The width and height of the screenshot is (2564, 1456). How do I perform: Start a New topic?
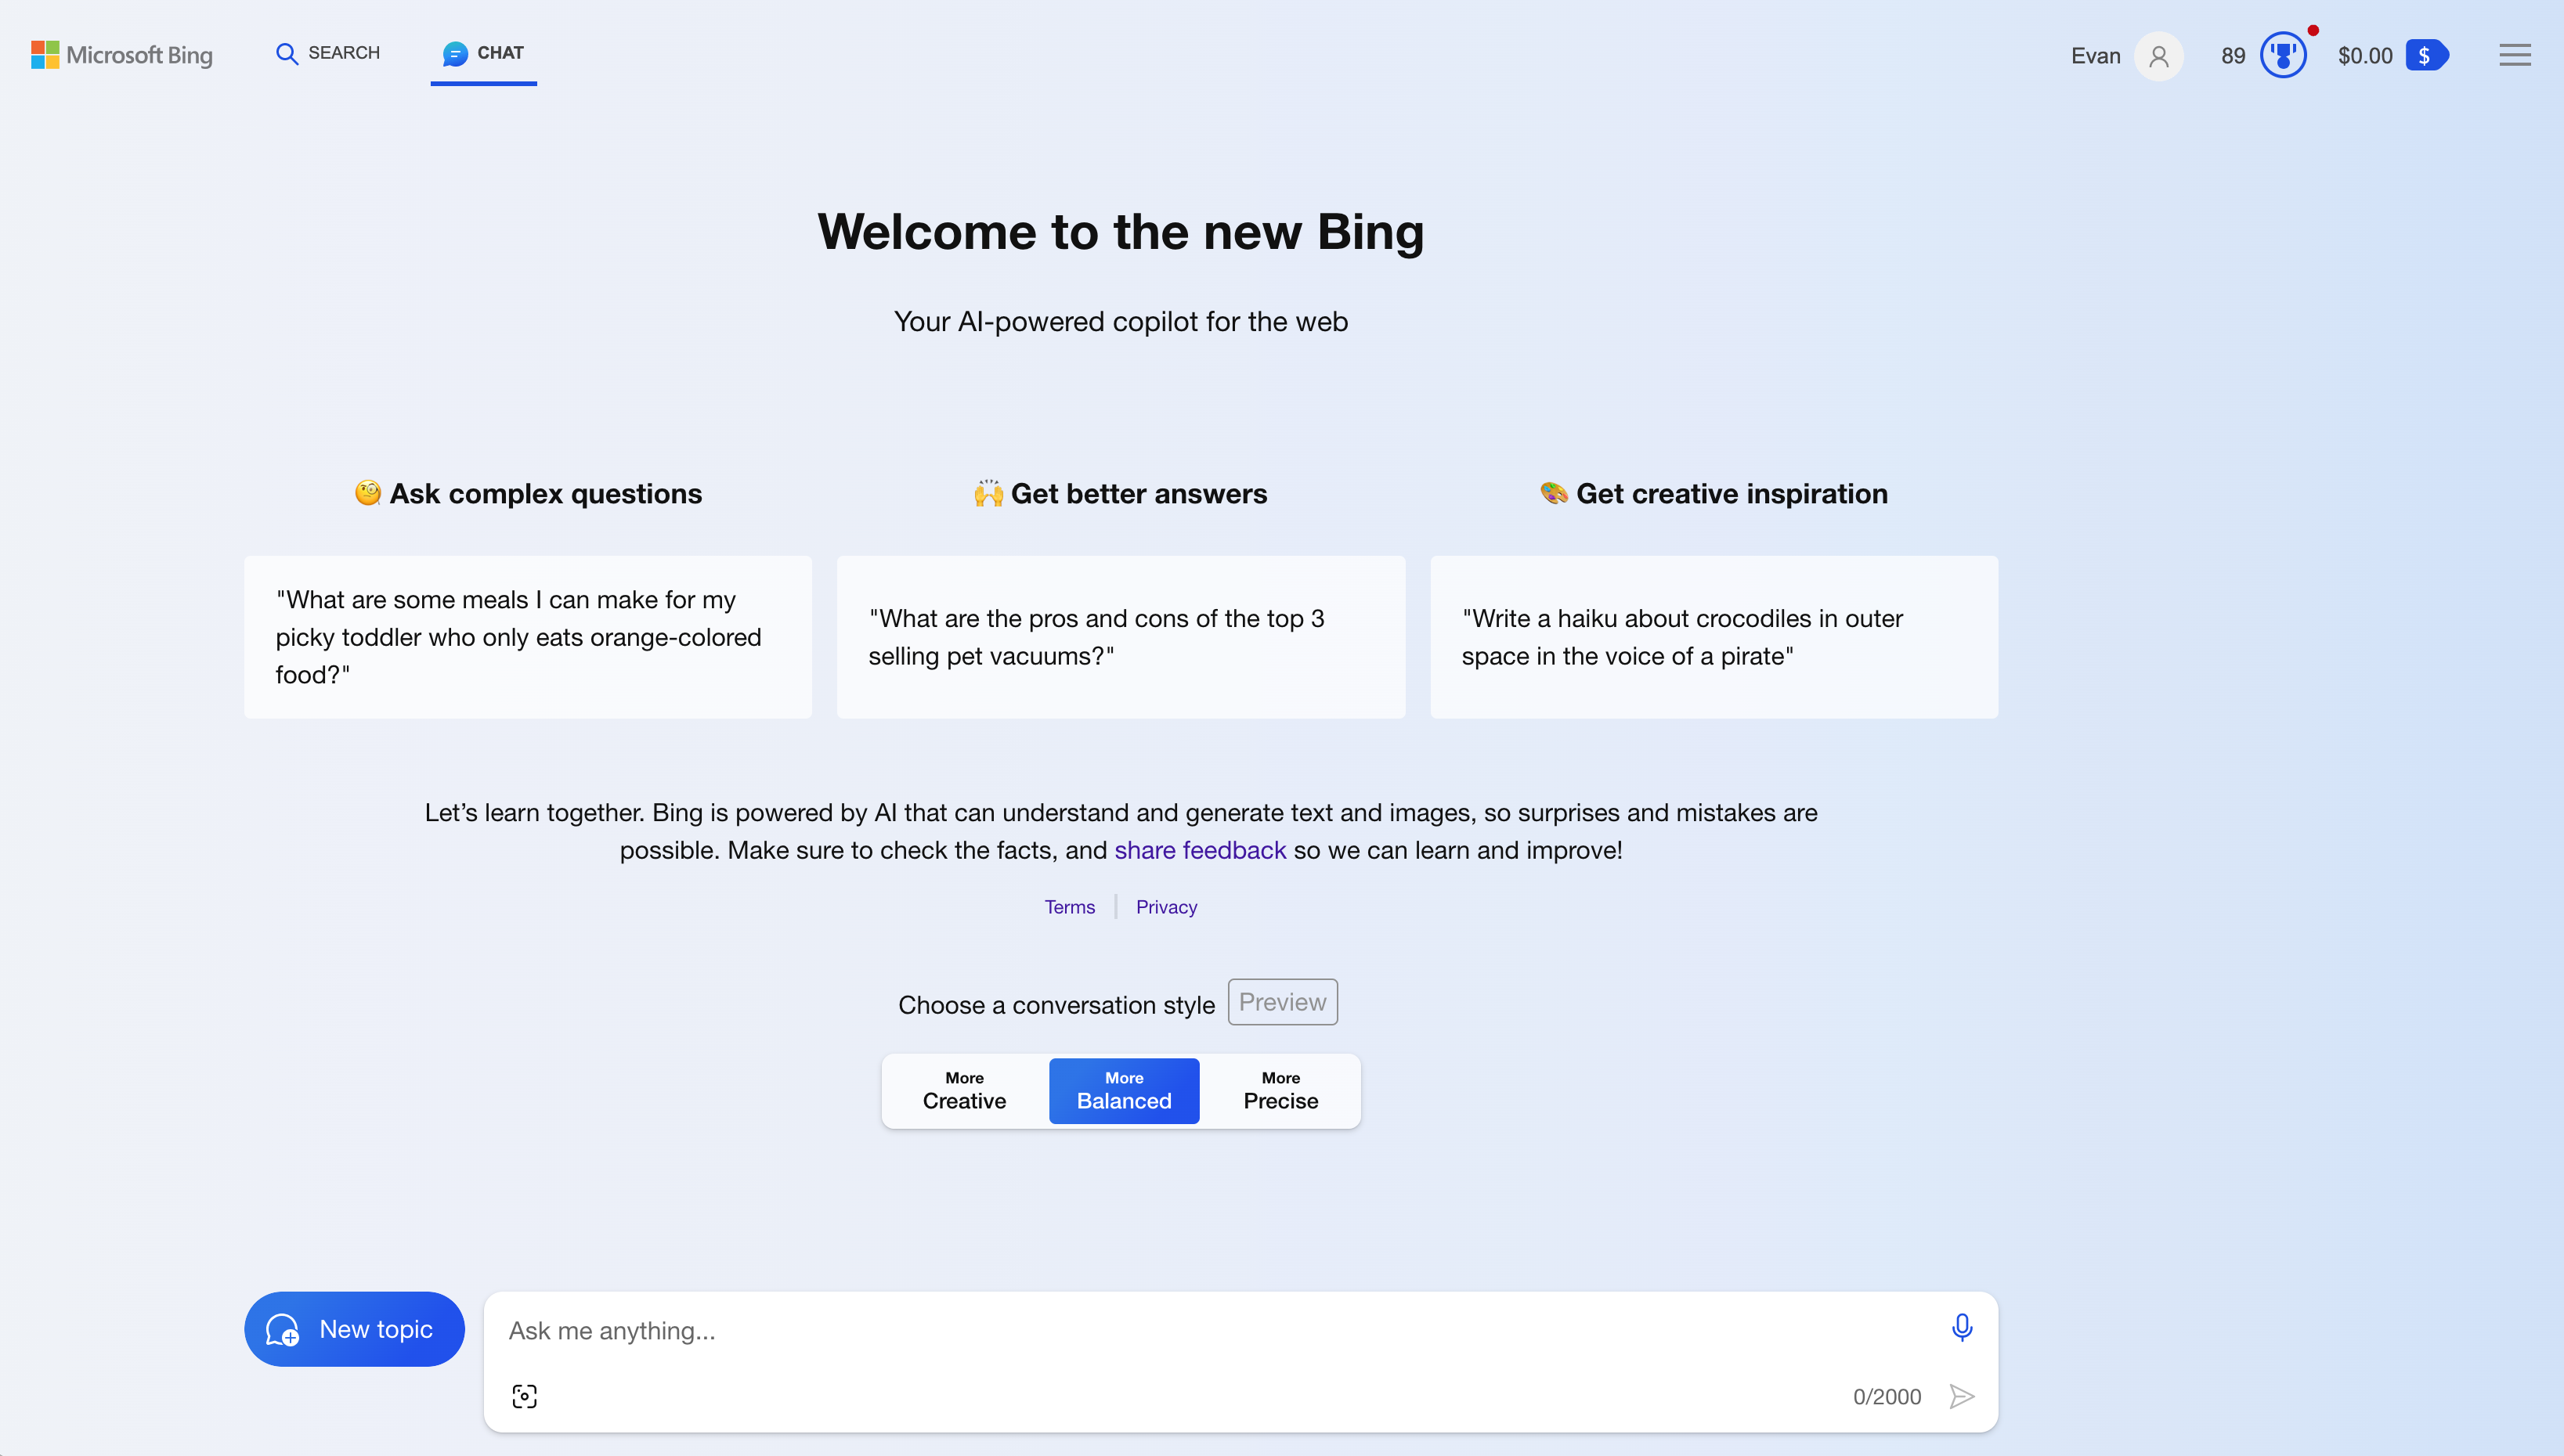pos(354,1329)
